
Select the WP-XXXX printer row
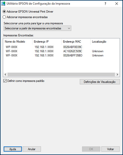click(x=61, y=47)
